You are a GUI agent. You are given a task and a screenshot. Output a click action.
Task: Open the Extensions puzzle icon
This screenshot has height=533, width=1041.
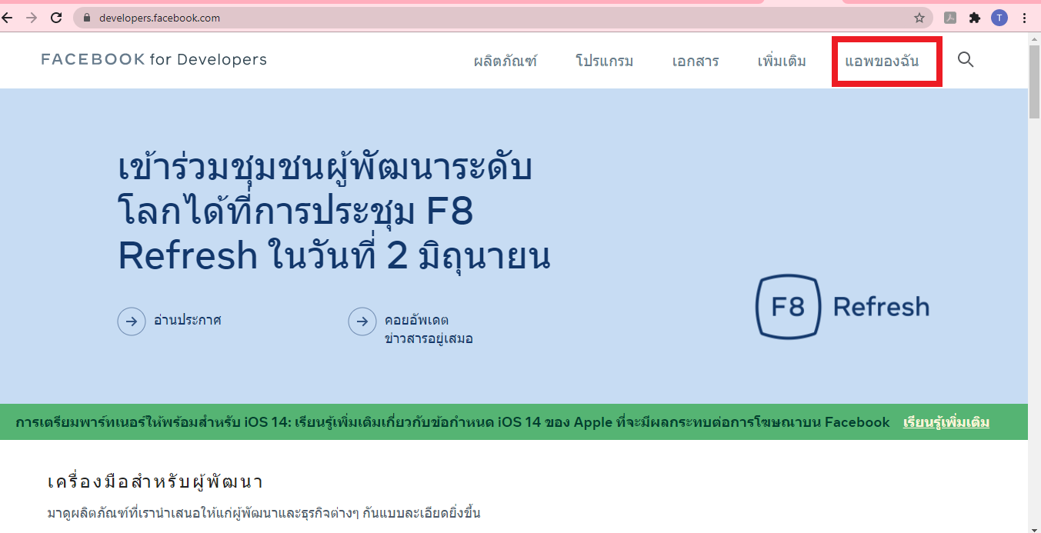click(x=975, y=18)
